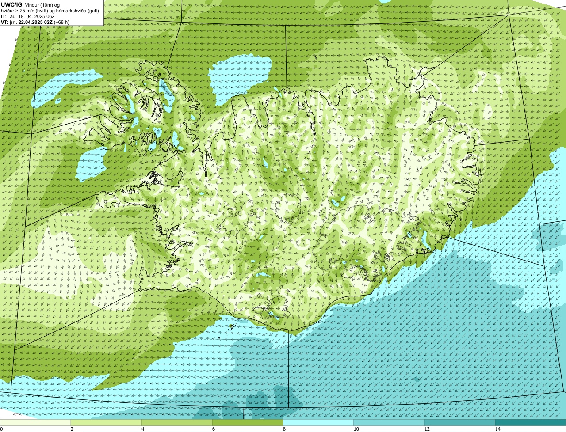Click the 6–8 m/s olive green scale segment
This screenshot has width=566, height=432.
248,422
